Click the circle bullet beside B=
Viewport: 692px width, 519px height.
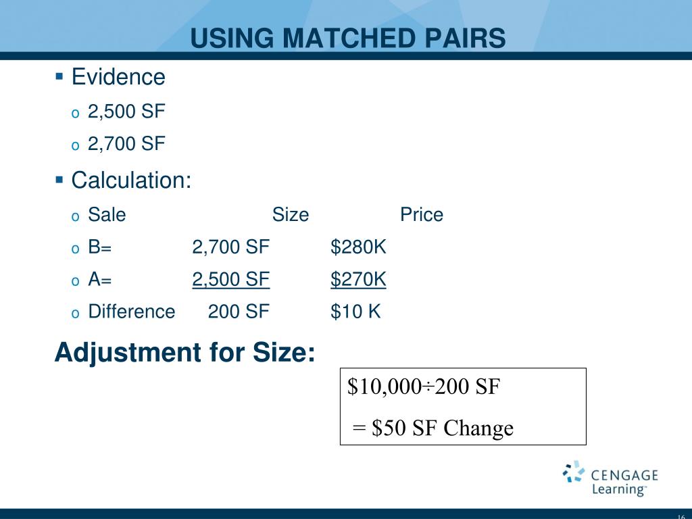tap(76, 249)
